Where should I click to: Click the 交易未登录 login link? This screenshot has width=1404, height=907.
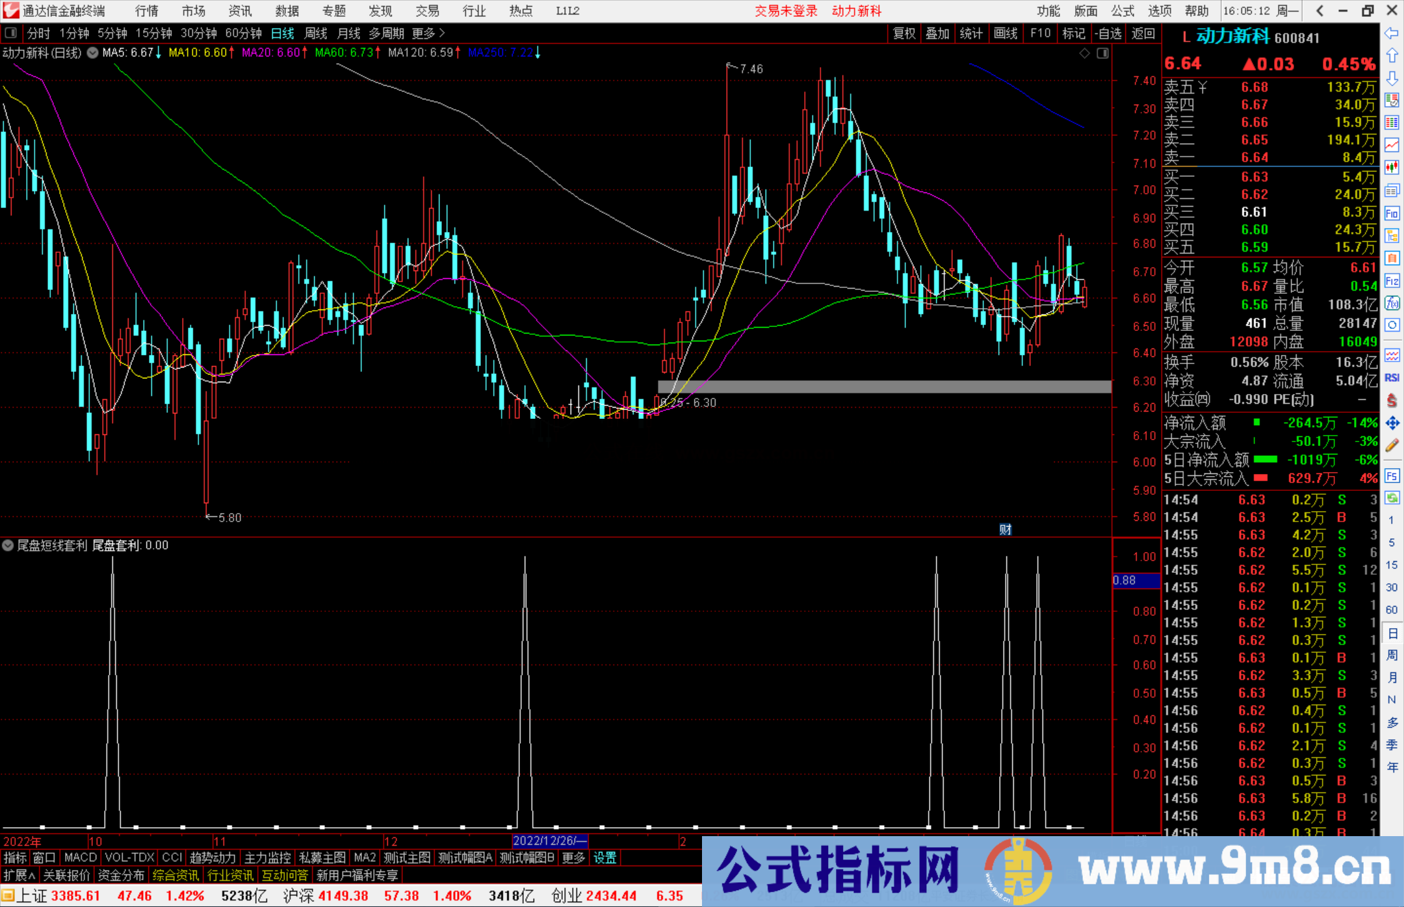click(x=786, y=10)
